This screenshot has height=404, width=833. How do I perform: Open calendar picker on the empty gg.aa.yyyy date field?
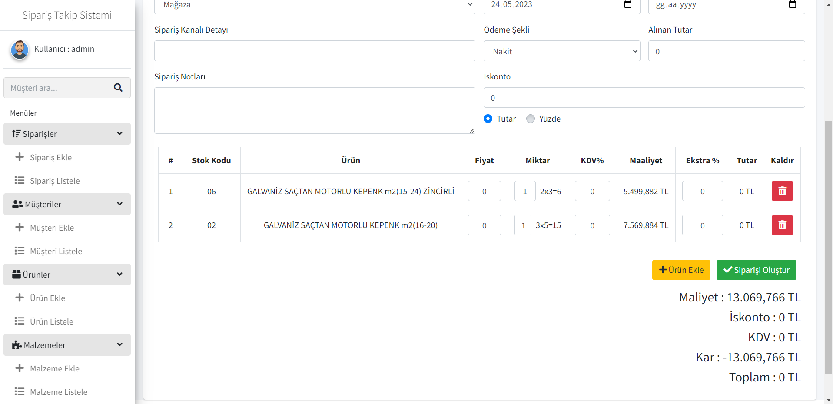tap(792, 5)
